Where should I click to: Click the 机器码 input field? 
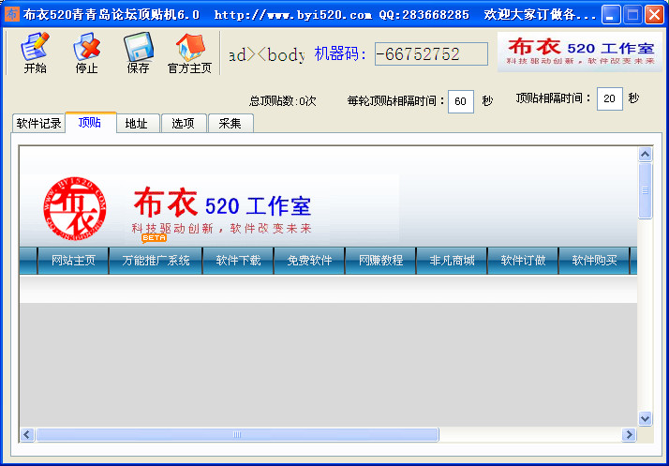(431, 53)
